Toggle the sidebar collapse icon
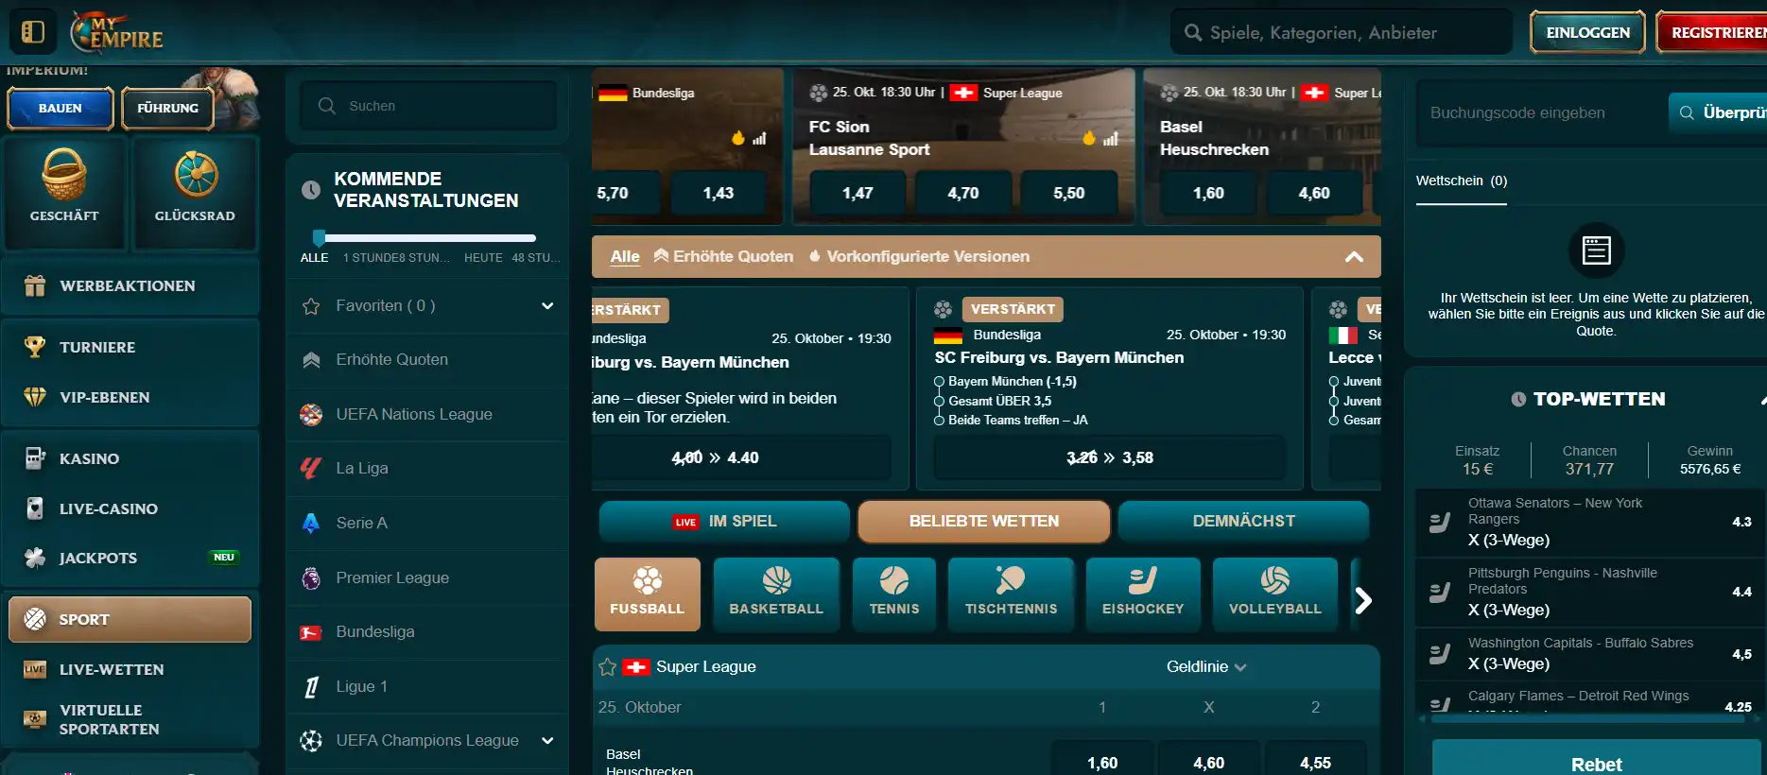Viewport: 1767px width, 775px height. pos(33,32)
